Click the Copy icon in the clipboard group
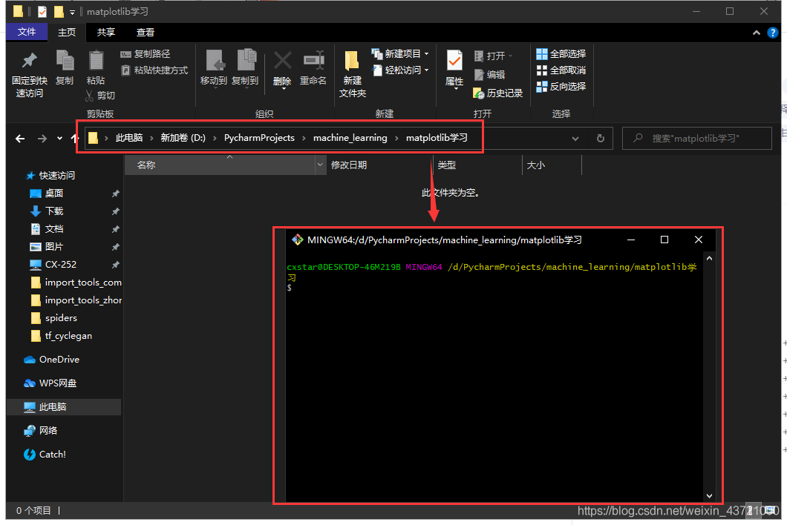The image size is (787, 525). (x=65, y=61)
